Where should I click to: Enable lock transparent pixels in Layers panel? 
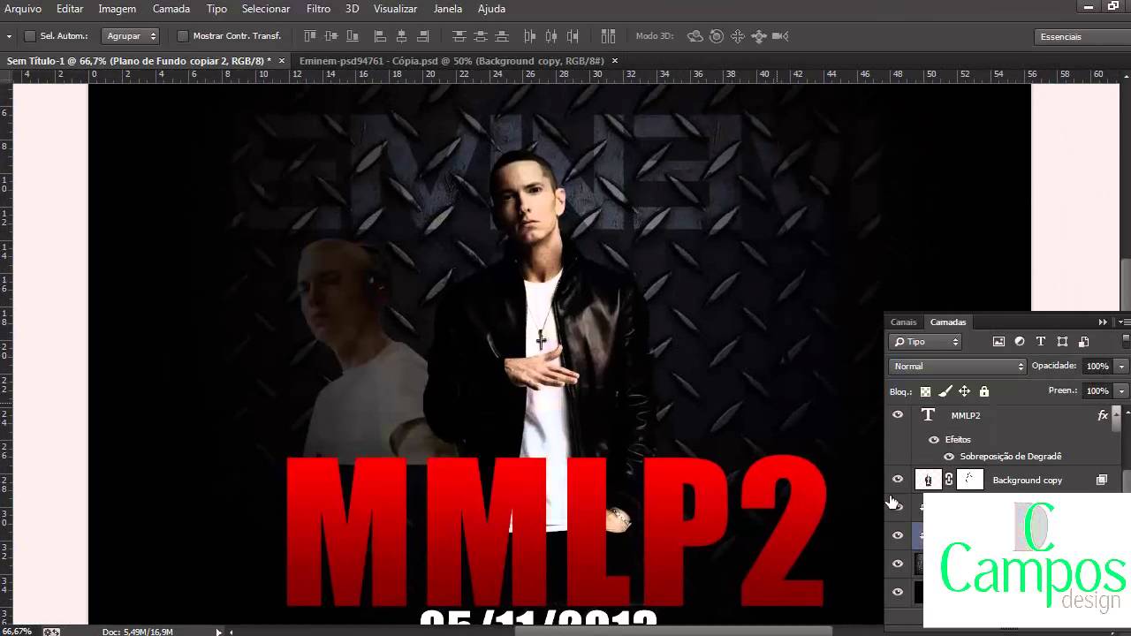(925, 391)
